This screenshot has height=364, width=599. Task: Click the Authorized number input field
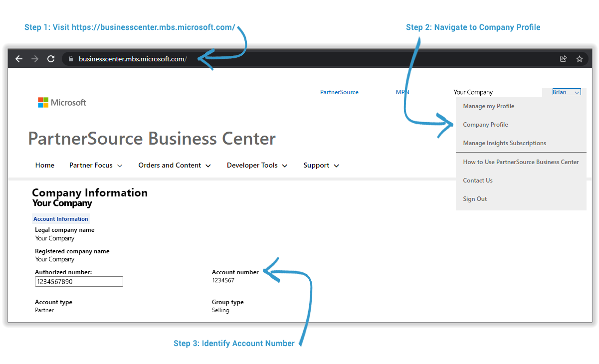(79, 282)
